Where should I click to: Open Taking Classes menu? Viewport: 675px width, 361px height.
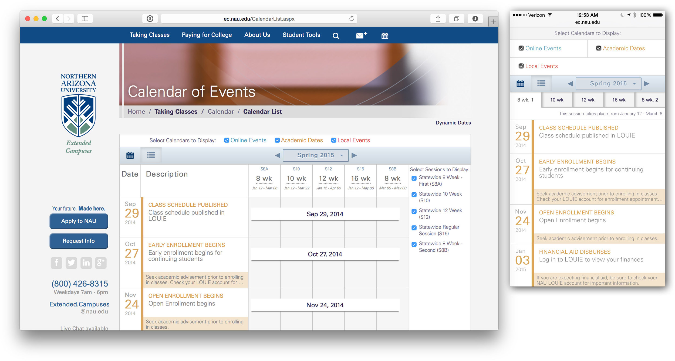point(150,35)
